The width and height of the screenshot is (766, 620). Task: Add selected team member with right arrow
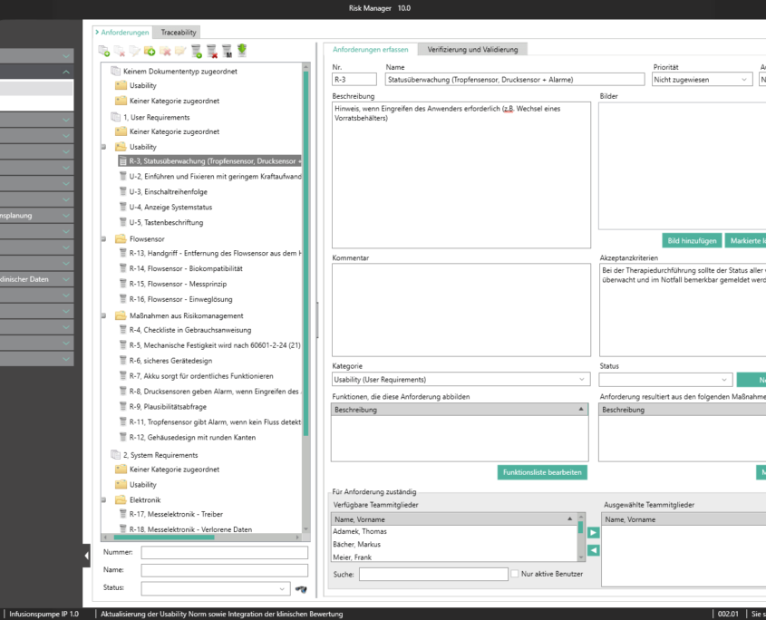[x=593, y=533]
